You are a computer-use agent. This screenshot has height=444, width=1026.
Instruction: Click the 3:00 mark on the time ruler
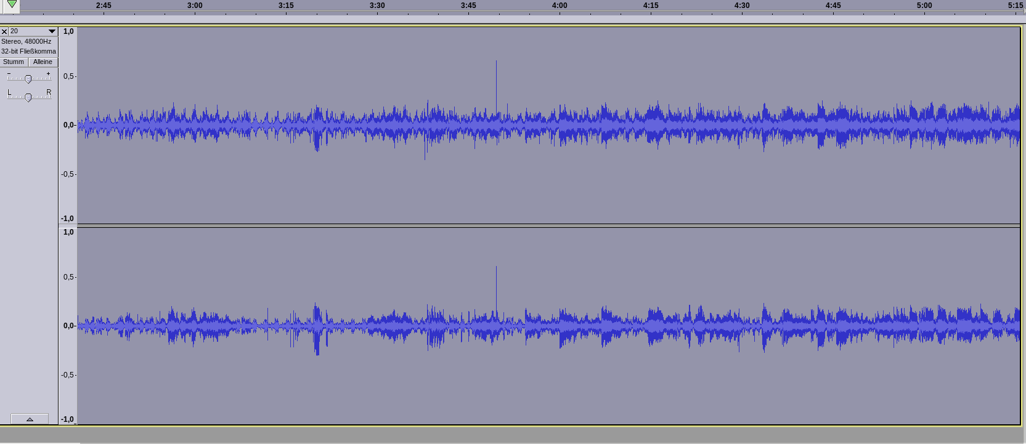(195, 6)
